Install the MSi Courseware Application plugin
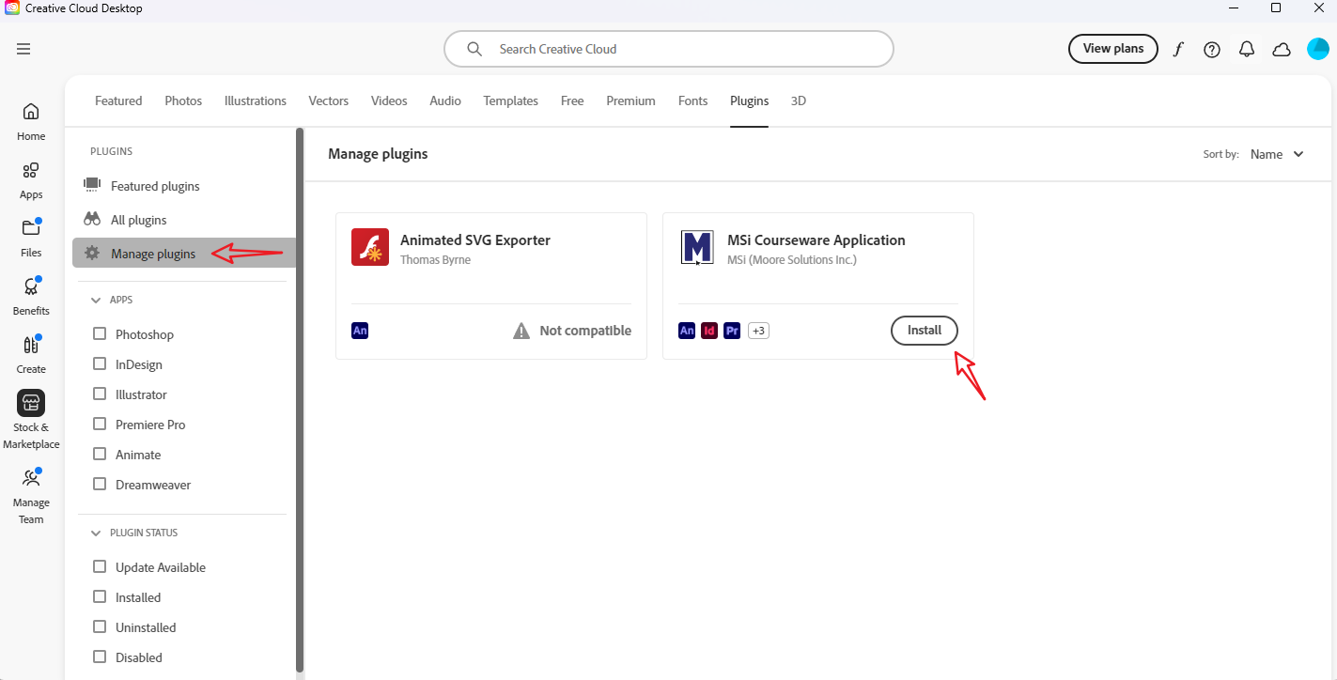 pyautogui.click(x=924, y=331)
